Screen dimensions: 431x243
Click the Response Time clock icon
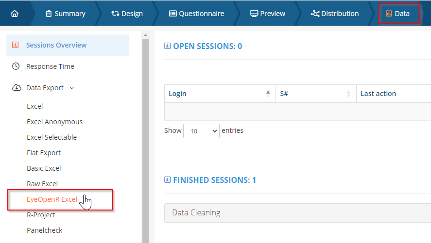coord(16,66)
